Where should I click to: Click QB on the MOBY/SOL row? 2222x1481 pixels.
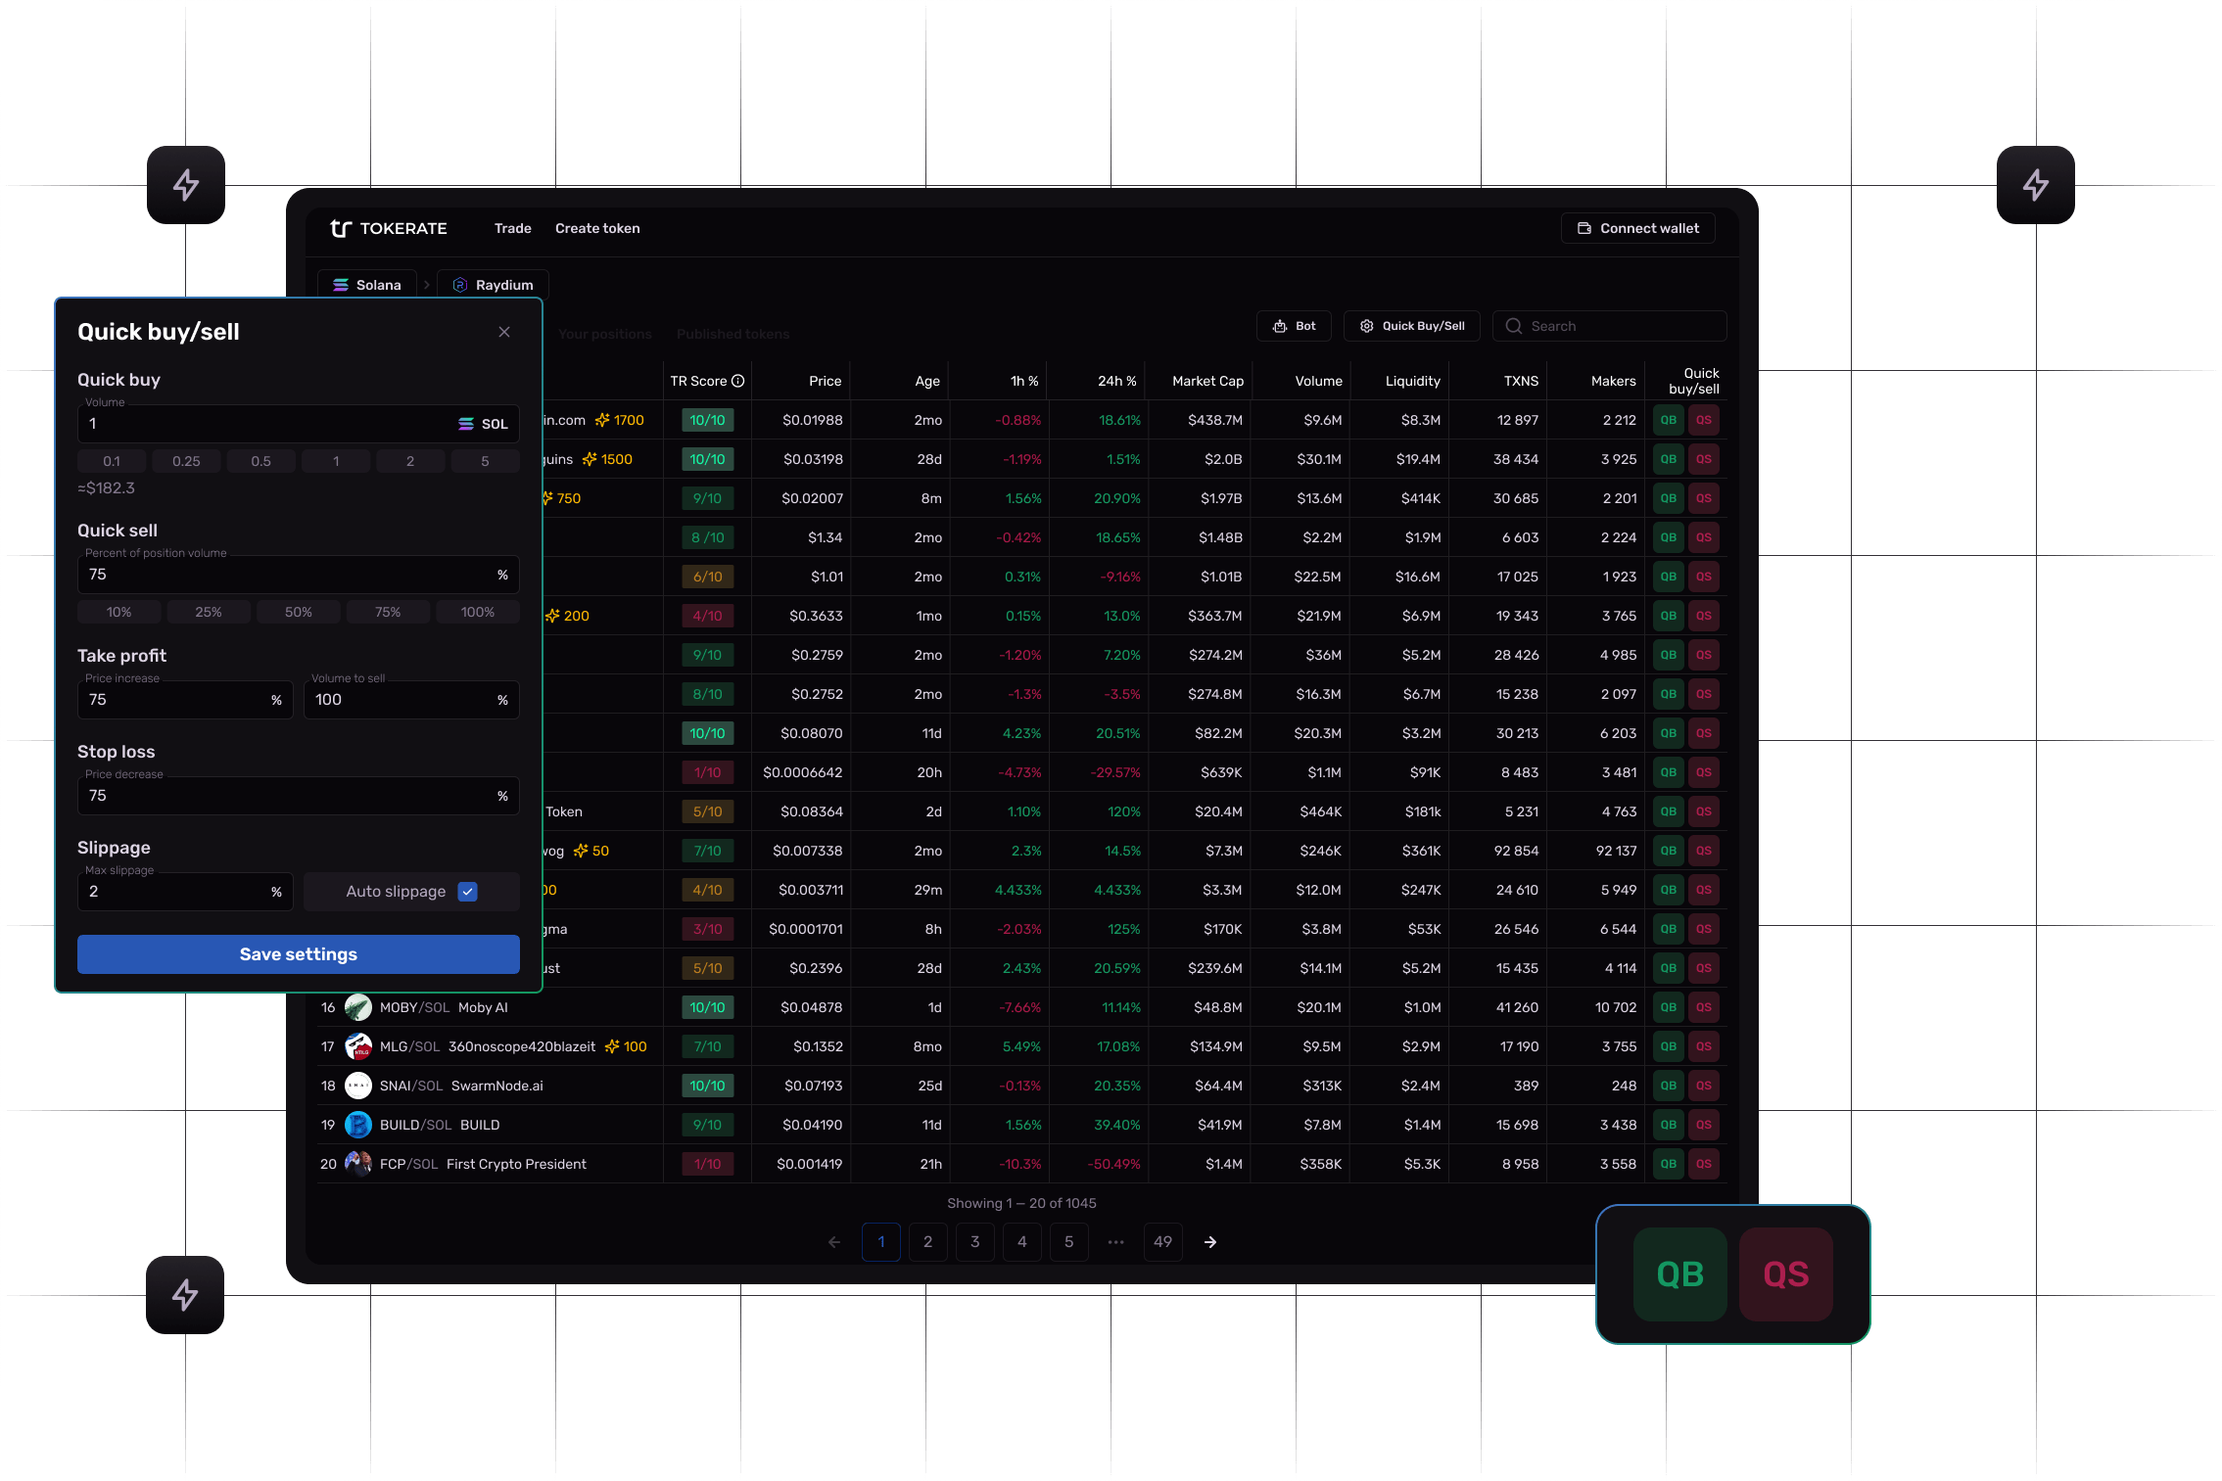(1669, 1007)
